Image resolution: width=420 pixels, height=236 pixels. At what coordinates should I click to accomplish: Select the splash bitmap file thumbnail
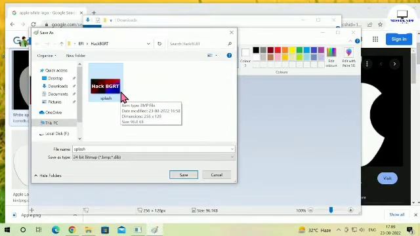click(x=106, y=86)
